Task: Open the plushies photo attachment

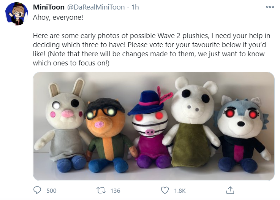Action: (x=153, y=126)
